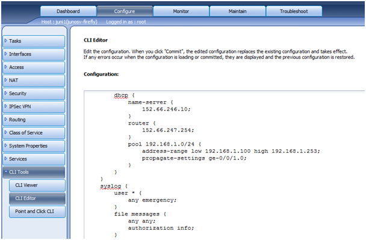Collapse the CLI Tools section arrow
Image resolution: width=366 pixels, height=240 pixels.
[x=6, y=171]
